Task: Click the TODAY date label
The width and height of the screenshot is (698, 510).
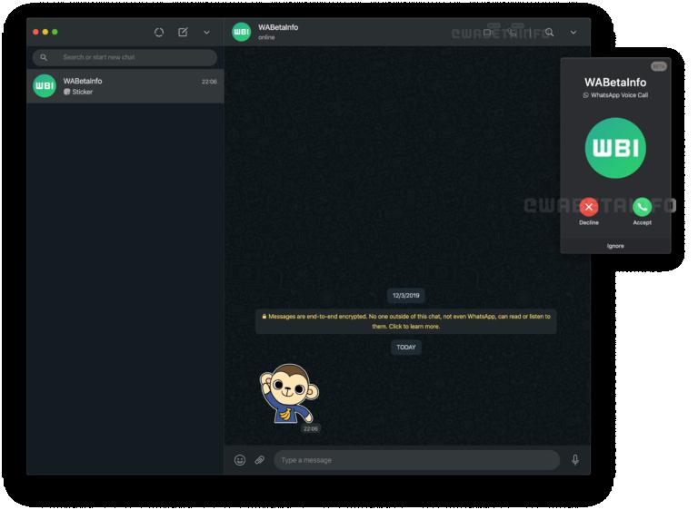Action: pyautogui.click(x=406, y=348)
